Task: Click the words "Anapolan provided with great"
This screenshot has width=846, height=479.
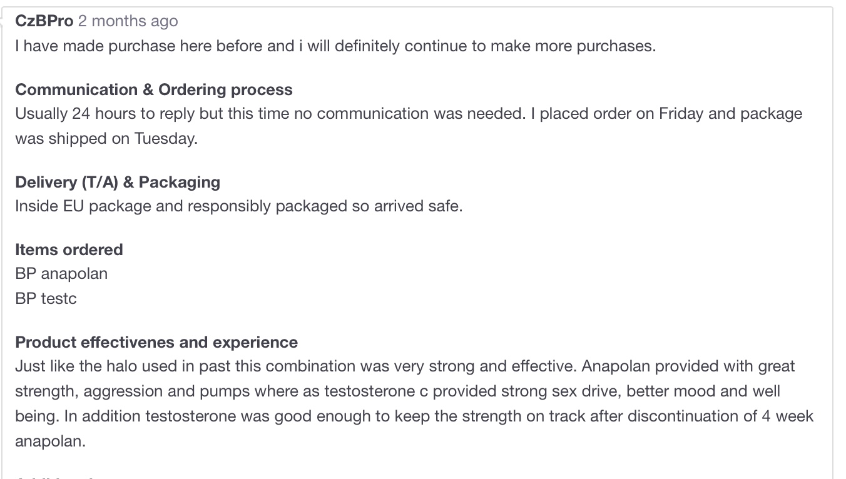Action: coord(688,366)
